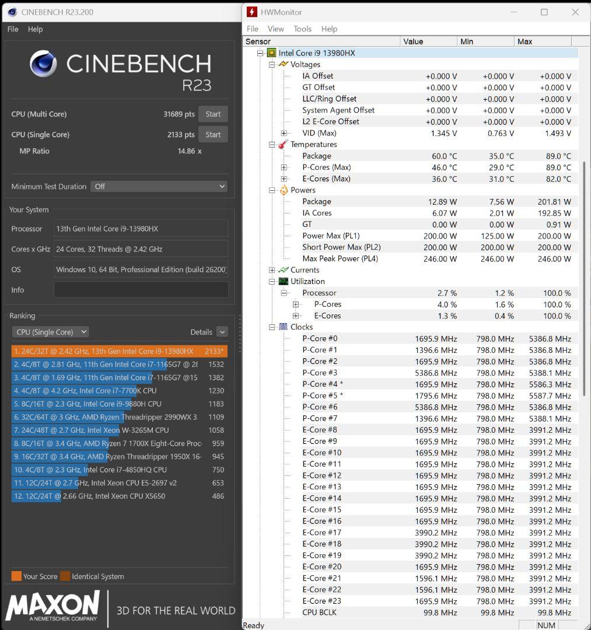
Task: Click the Temperatures thermometer icon
Action: (283, 144)
